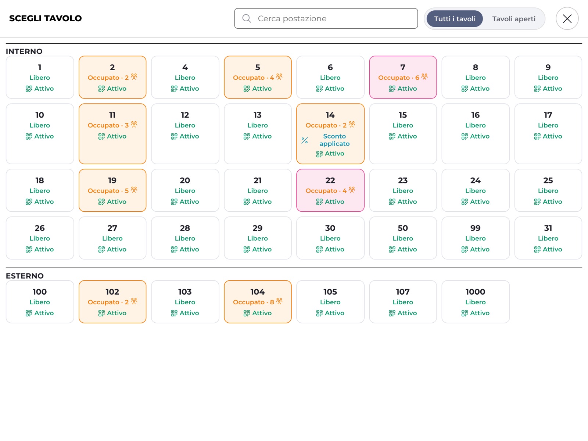Click the 'Libero' status on table 6
The width and height of the screenshot is (588, 441).
[x=330, y=78]
